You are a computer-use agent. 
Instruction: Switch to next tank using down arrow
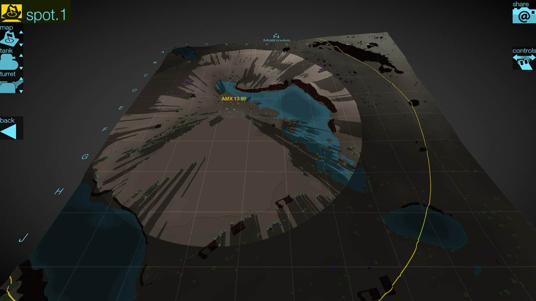tap(21, 68)
